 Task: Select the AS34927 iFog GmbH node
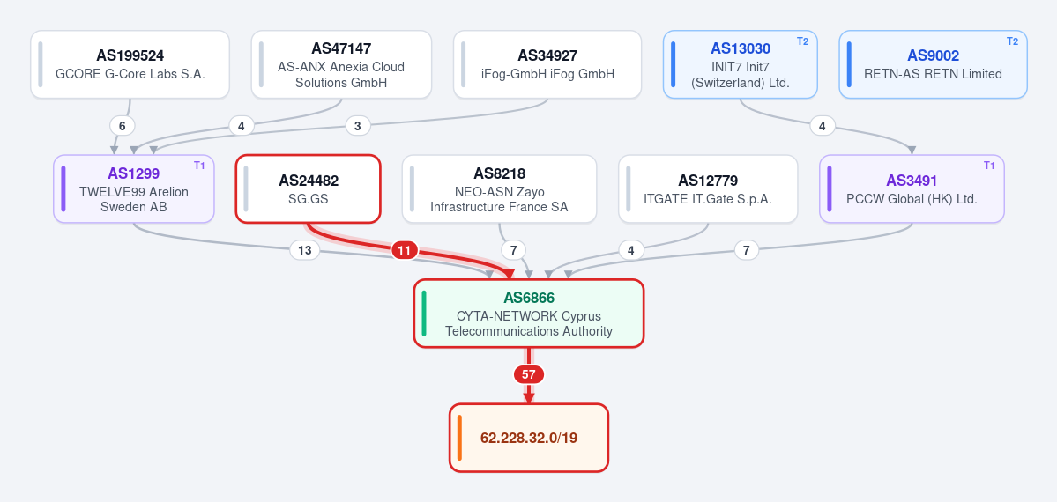click(547, 64)
